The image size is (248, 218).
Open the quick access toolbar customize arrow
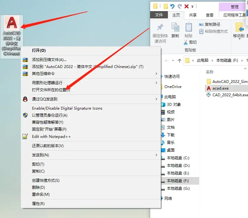tap(193, 7)
